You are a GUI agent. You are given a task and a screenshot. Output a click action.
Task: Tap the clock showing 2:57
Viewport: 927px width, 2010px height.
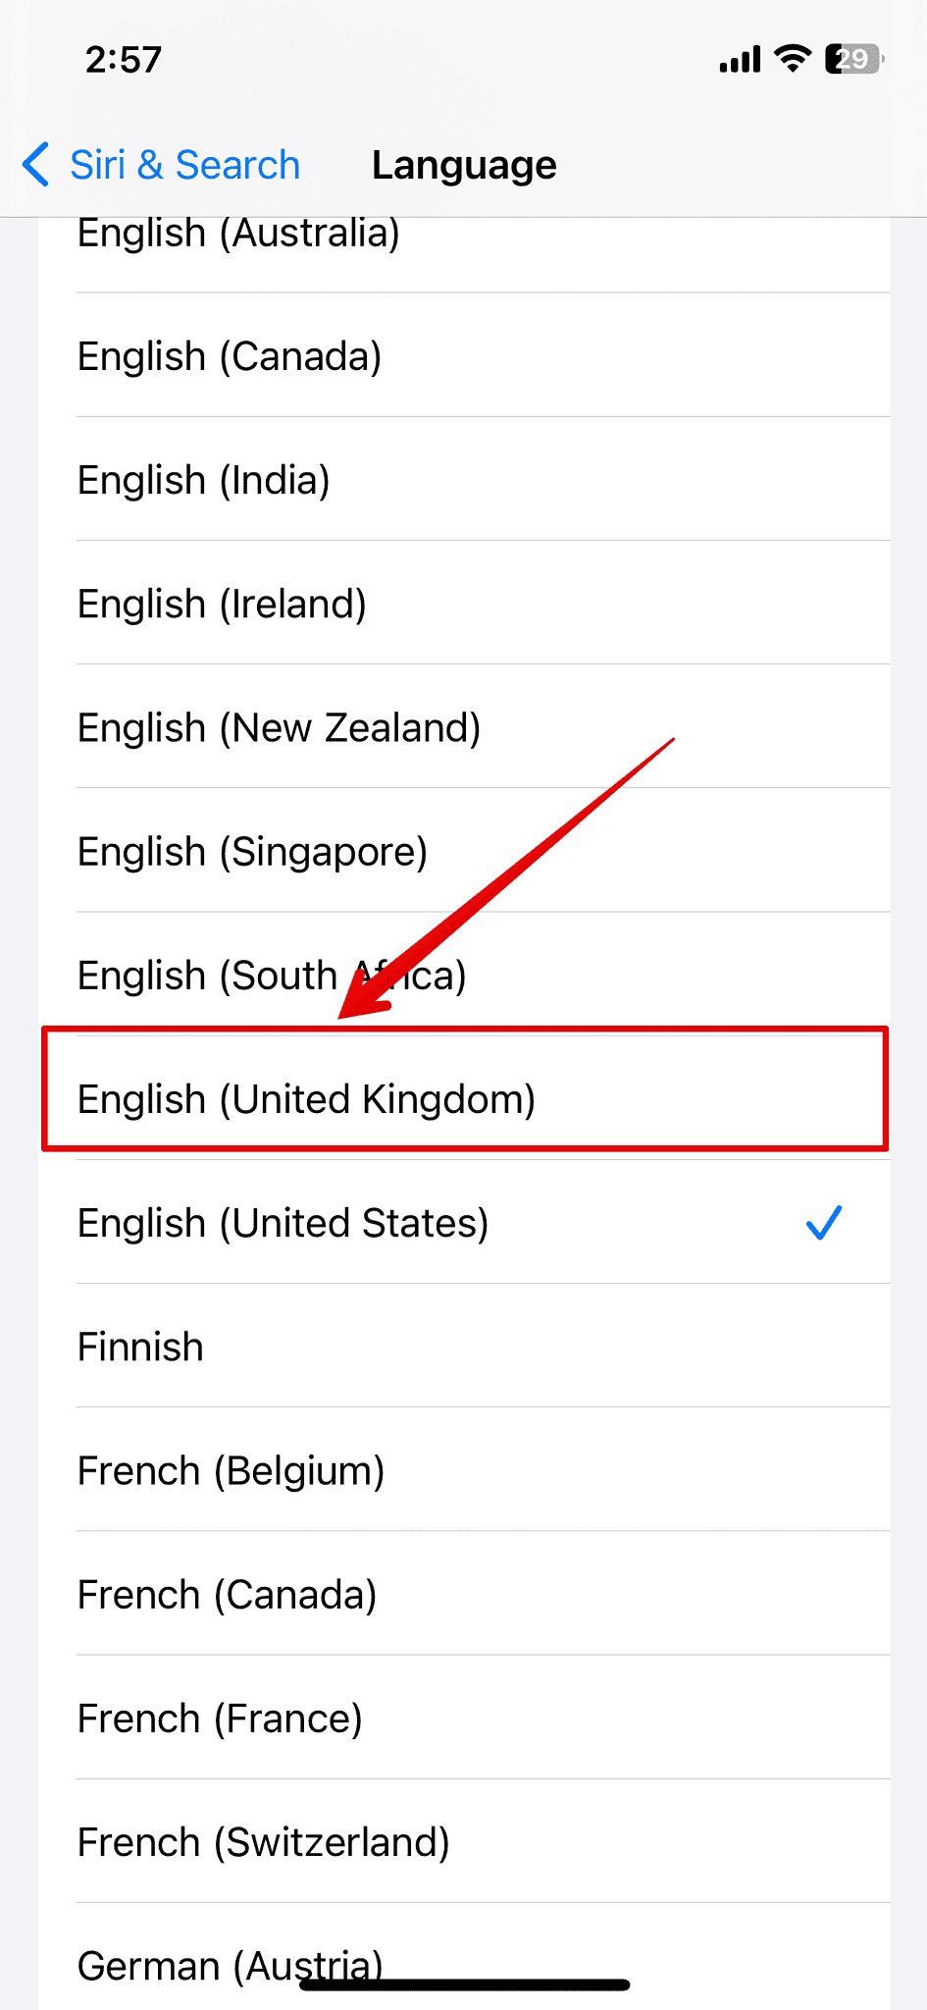tap(124, 60)
